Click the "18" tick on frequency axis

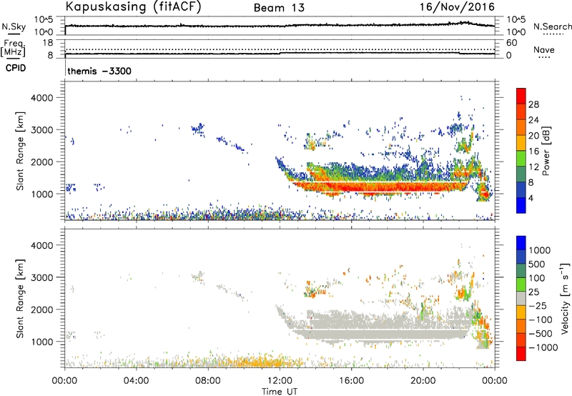pyautogui.click(x=47, y=43)
